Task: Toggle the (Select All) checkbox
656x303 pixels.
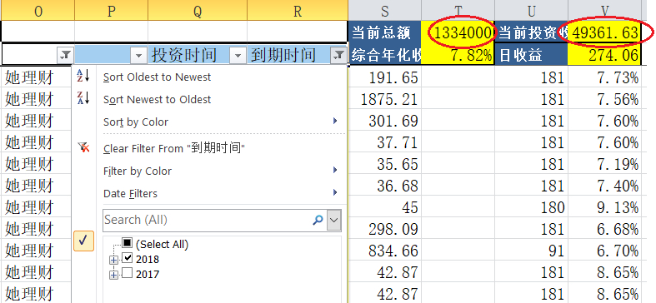Action: [128, 243]
